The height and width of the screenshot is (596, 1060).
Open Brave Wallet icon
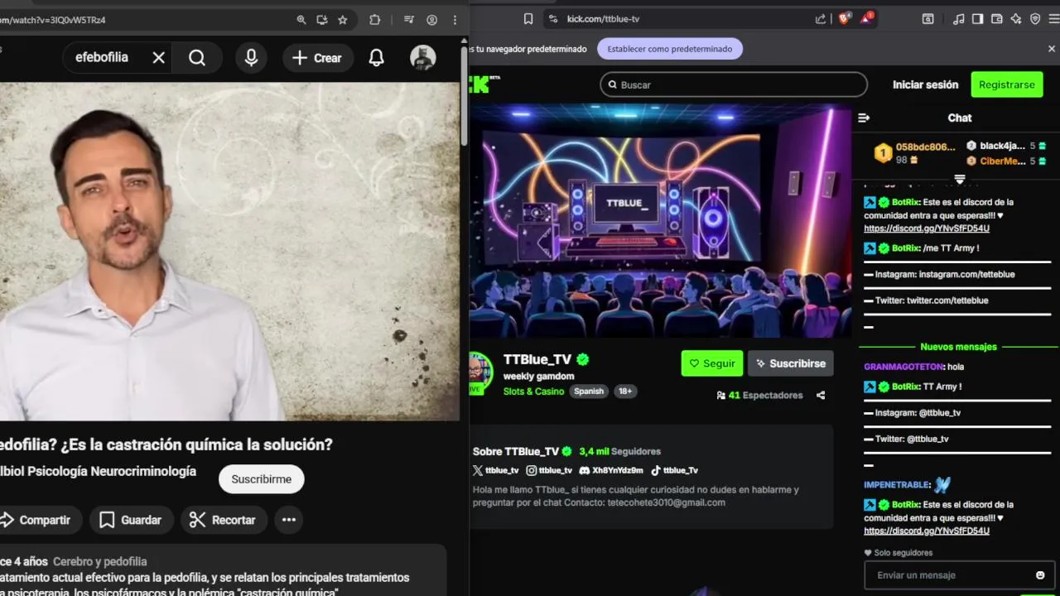[x=997, y=19]
